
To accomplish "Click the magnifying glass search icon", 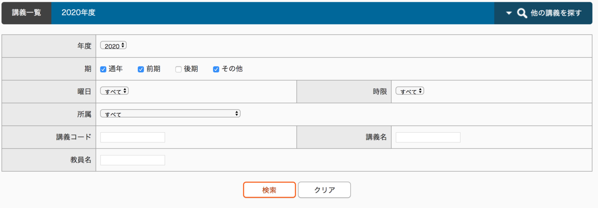I will 522,13.
